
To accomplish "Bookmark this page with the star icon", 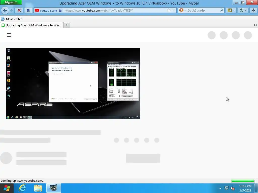I will 169,10.
